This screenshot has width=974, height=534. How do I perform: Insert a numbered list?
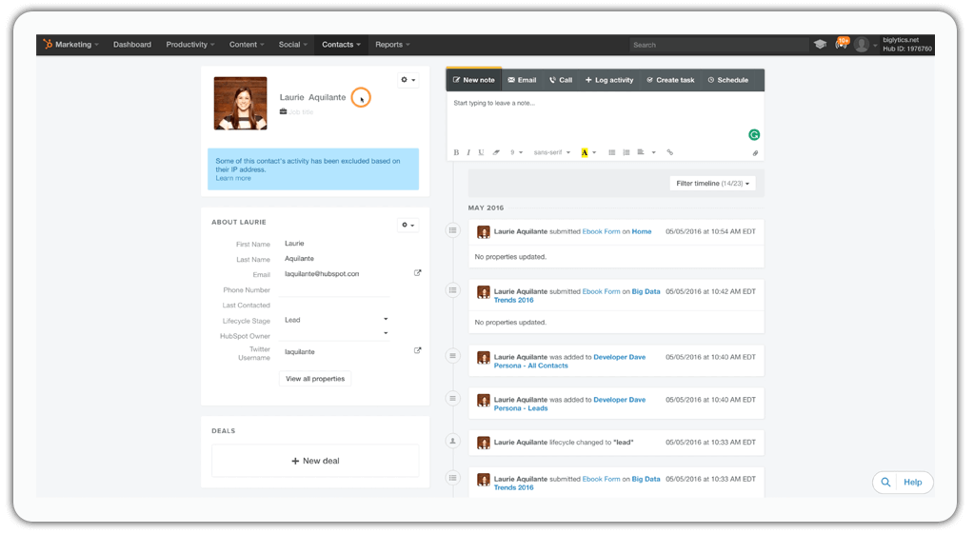[x=626, y=152]
